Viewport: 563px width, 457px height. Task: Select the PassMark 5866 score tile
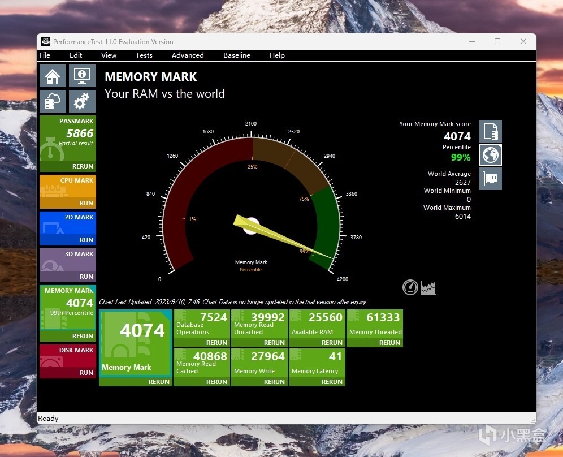(x=68, y=139)
